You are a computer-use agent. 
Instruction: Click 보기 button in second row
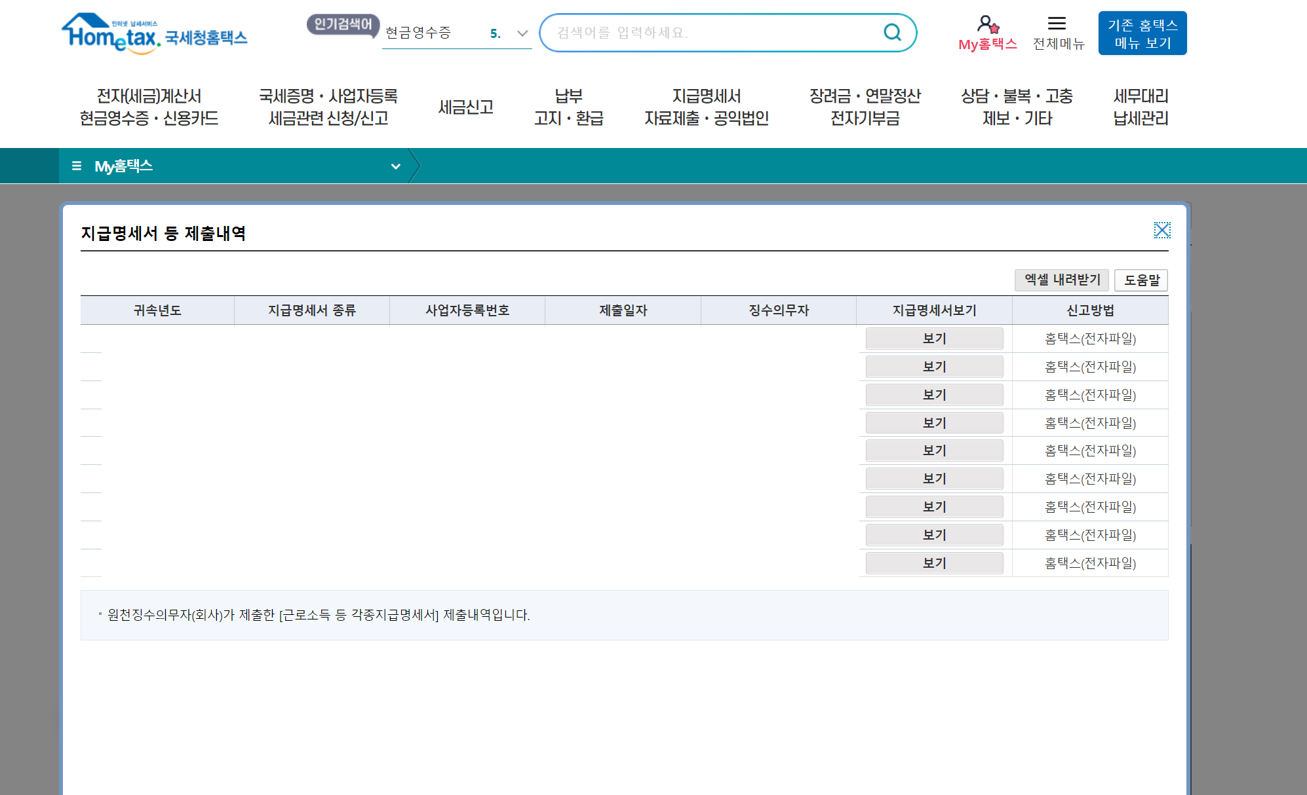(935, 367)
